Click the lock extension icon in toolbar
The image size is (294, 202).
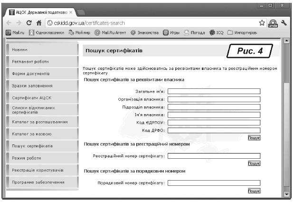point(273,22)
